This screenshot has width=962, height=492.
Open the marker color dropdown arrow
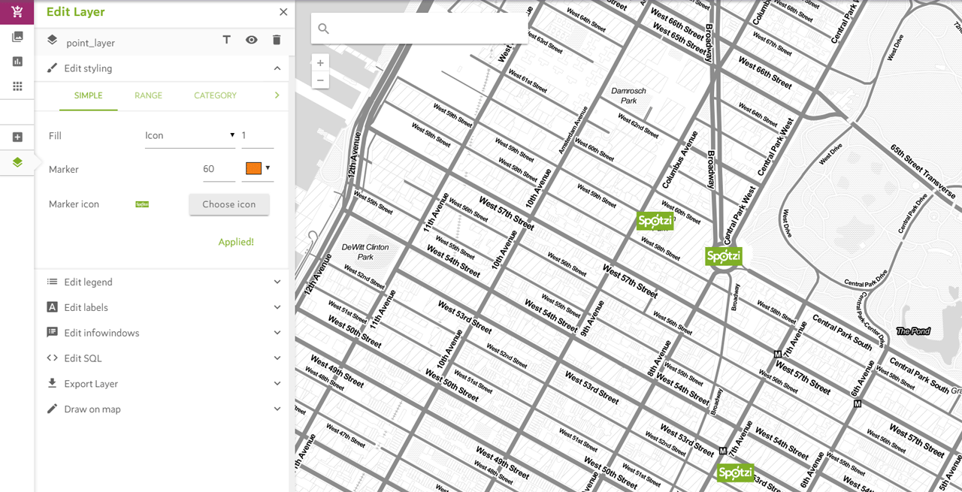[268, 168]
